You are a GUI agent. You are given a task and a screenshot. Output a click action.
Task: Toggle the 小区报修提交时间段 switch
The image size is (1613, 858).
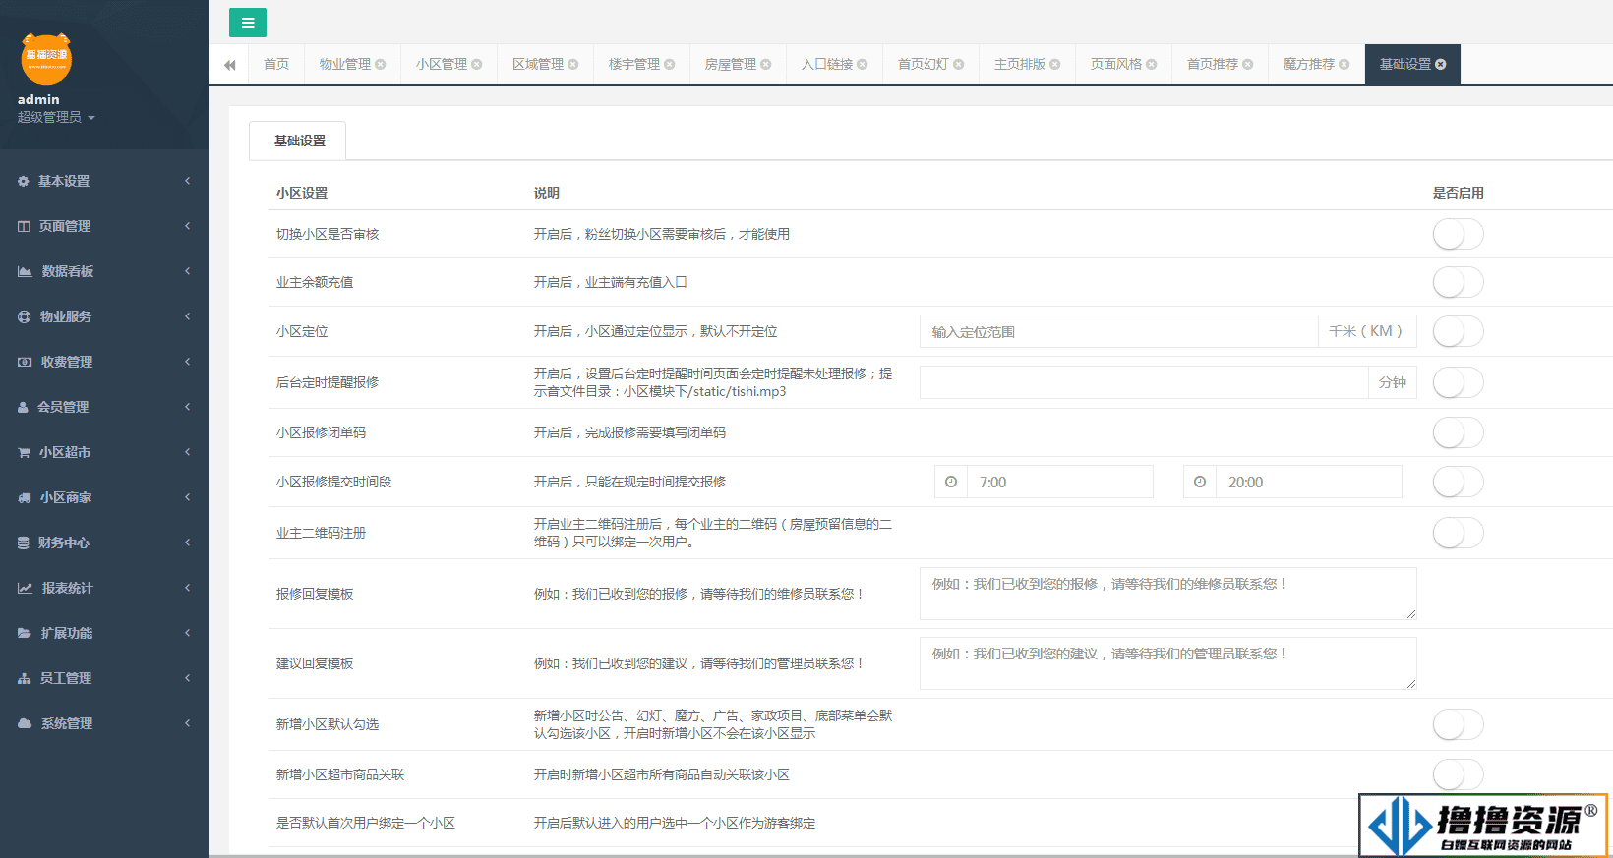tap(1458, 482)
